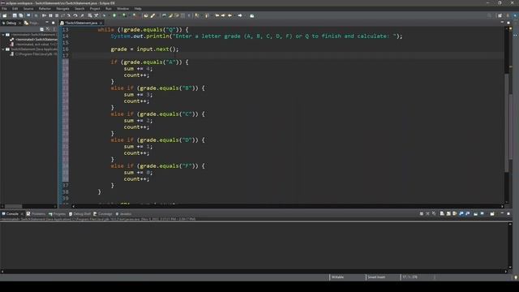Toggle Show Console on standard error change
The image size is (519, 292).
pos(468,214)
